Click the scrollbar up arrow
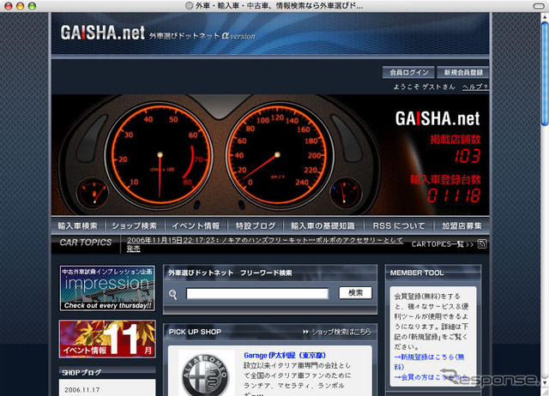The image size is (549, 396). tap(545, 16)
